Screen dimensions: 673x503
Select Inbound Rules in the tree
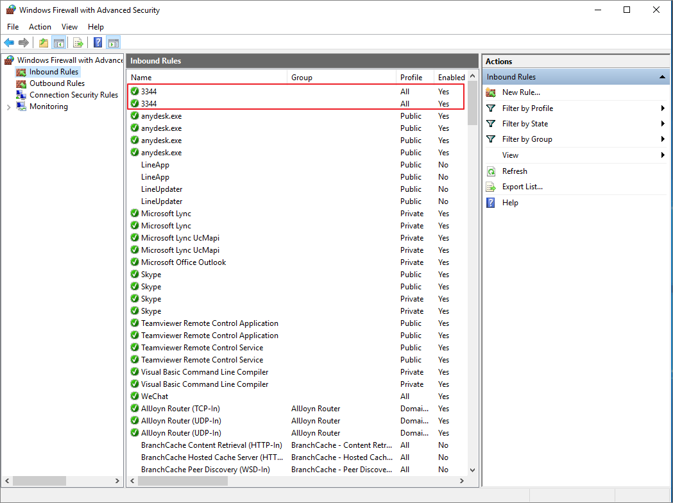pos(54,72)
